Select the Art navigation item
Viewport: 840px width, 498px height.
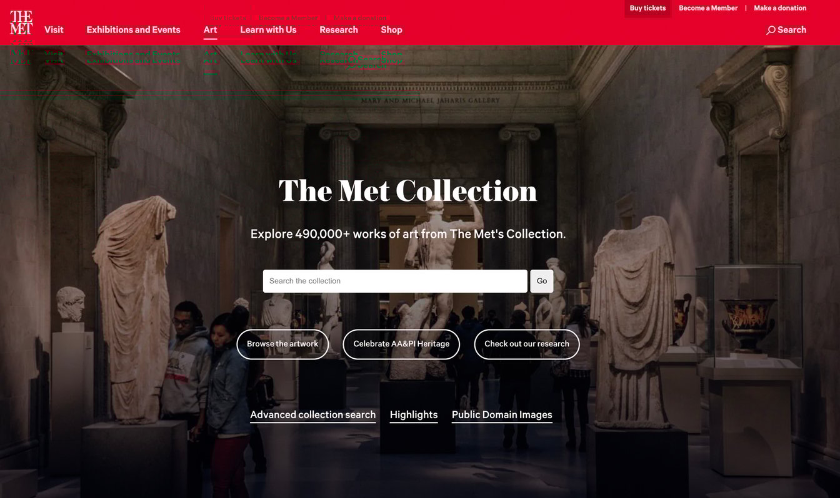pyautogui.click(x=210, y=30)
